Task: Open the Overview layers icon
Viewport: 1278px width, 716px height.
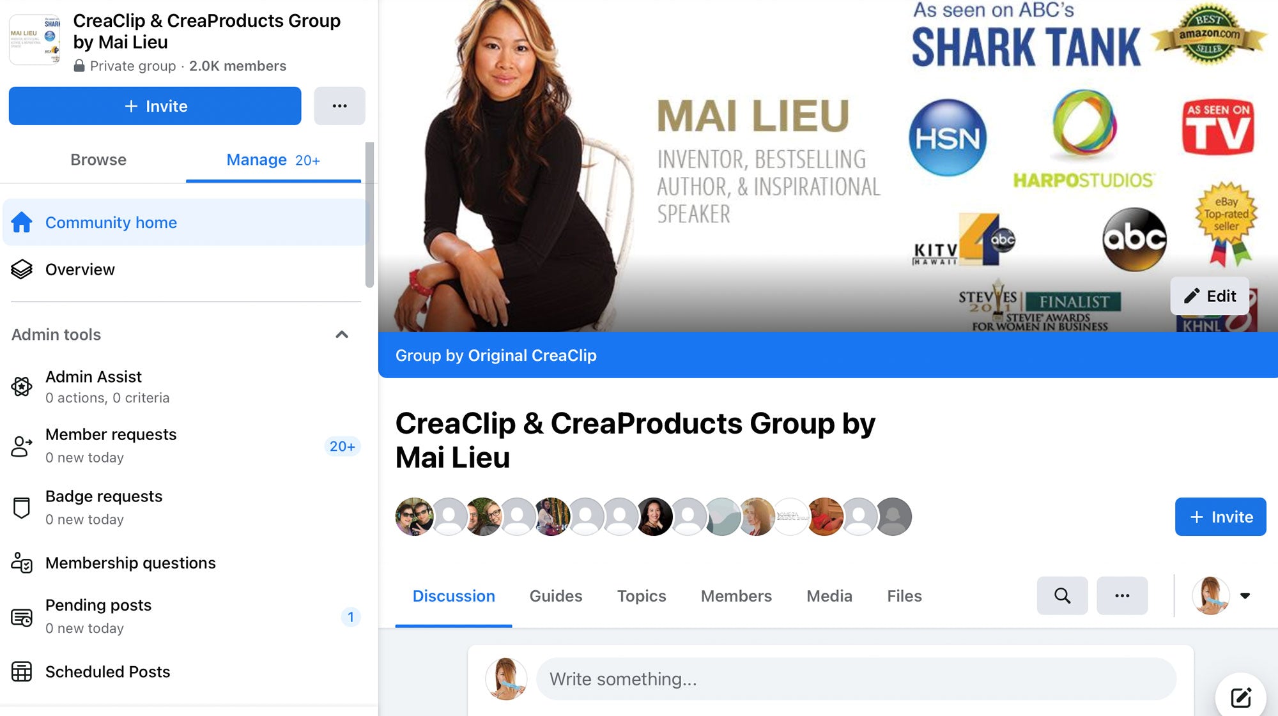Action: [x=22, y=270]
